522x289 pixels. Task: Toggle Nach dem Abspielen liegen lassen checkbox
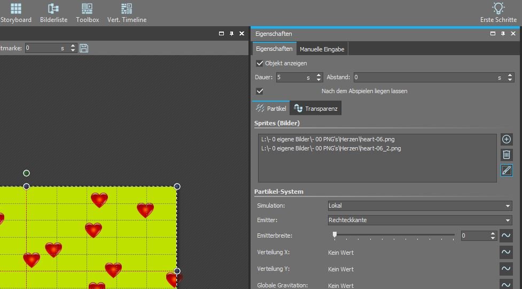(260, 91)
